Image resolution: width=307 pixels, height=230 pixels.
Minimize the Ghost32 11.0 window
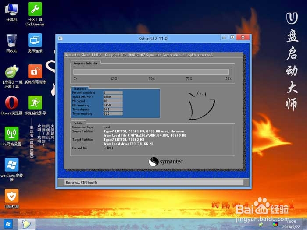(x=224, y=37)
